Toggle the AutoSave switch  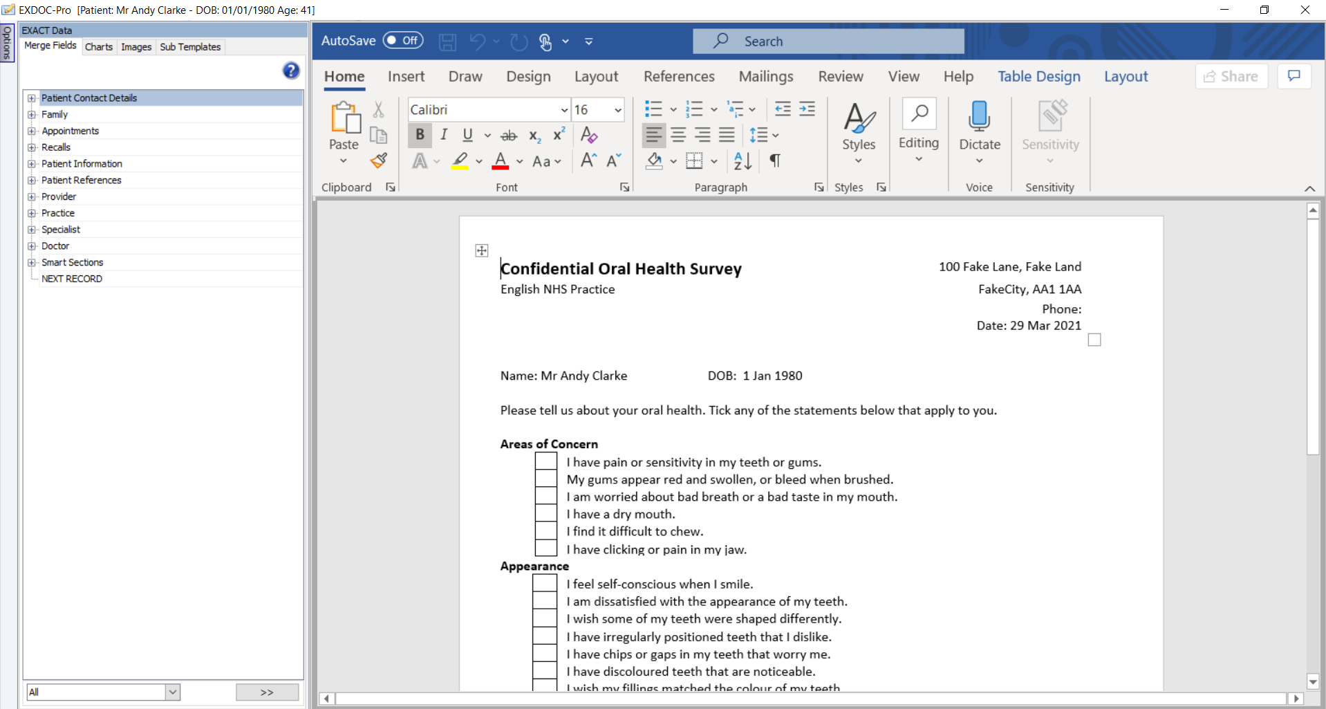click(403, 41)
